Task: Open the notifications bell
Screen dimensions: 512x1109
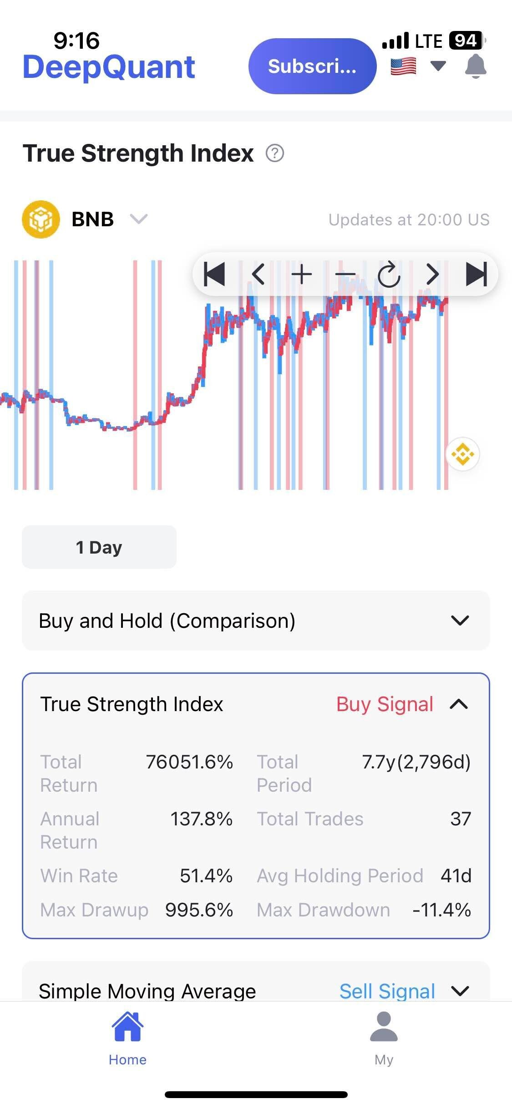Action: [476, 66]
